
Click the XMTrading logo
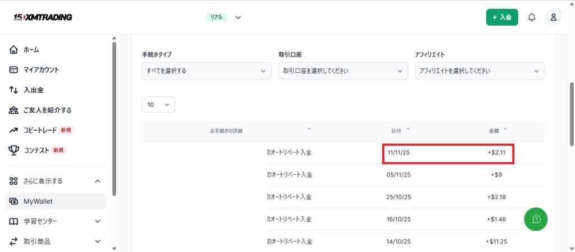pos(43,17)
